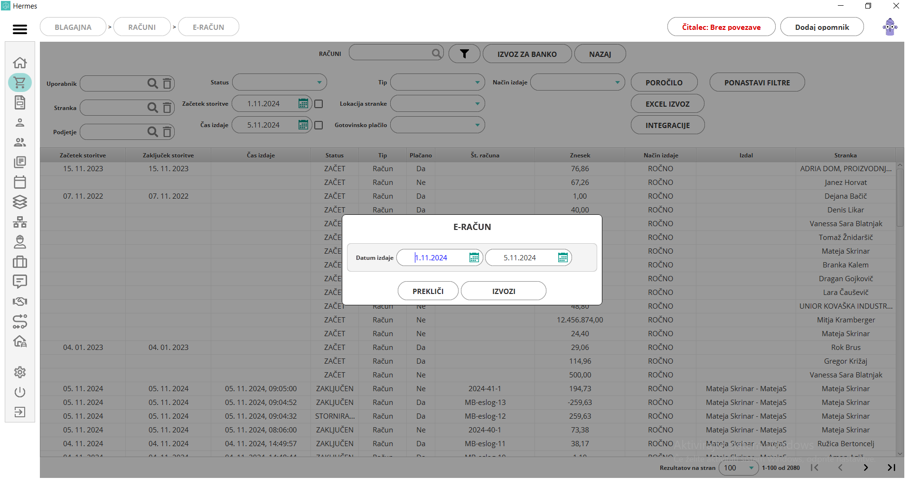Image resolution: width=910 pixels, height=486 pixels.
Task: Search Stranka with magnifier icon
Action: coord(152,108)
